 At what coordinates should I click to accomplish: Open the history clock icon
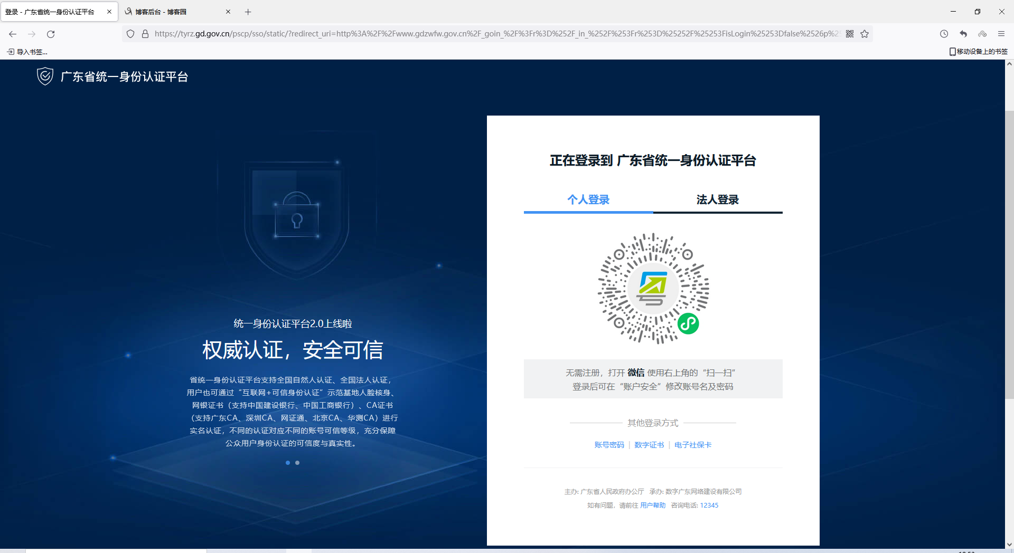click(x=944, y=34)
